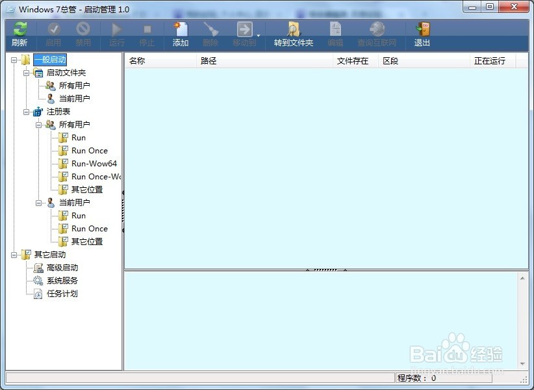Select the 一般启动 tree node
The height and width of the screenshot is (390, 534).
(x=50, y=60)
